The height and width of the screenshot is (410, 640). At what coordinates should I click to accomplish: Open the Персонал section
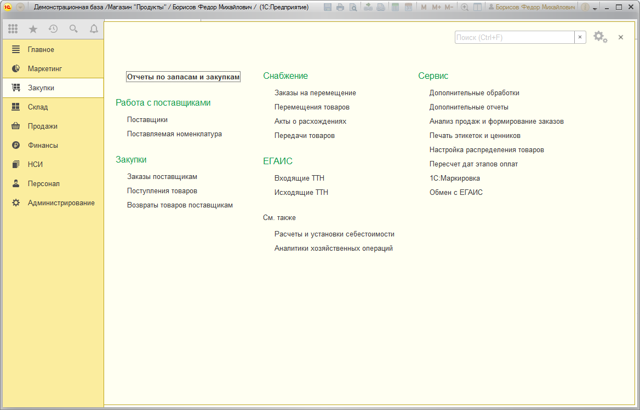pos(53,183)
